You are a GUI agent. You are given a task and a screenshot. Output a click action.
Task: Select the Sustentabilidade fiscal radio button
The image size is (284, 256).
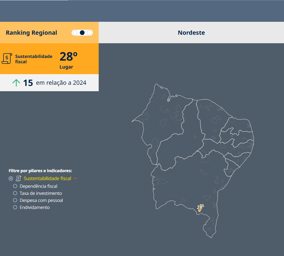click(11, 179)
